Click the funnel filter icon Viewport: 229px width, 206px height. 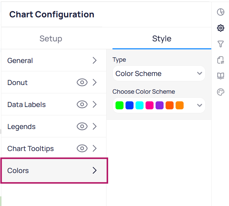[220, 44]
